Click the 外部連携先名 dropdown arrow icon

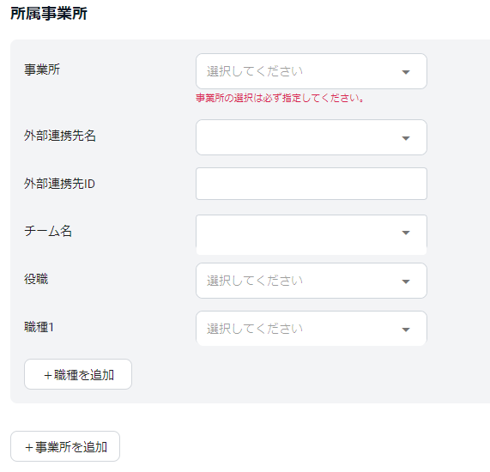point(406,138)
